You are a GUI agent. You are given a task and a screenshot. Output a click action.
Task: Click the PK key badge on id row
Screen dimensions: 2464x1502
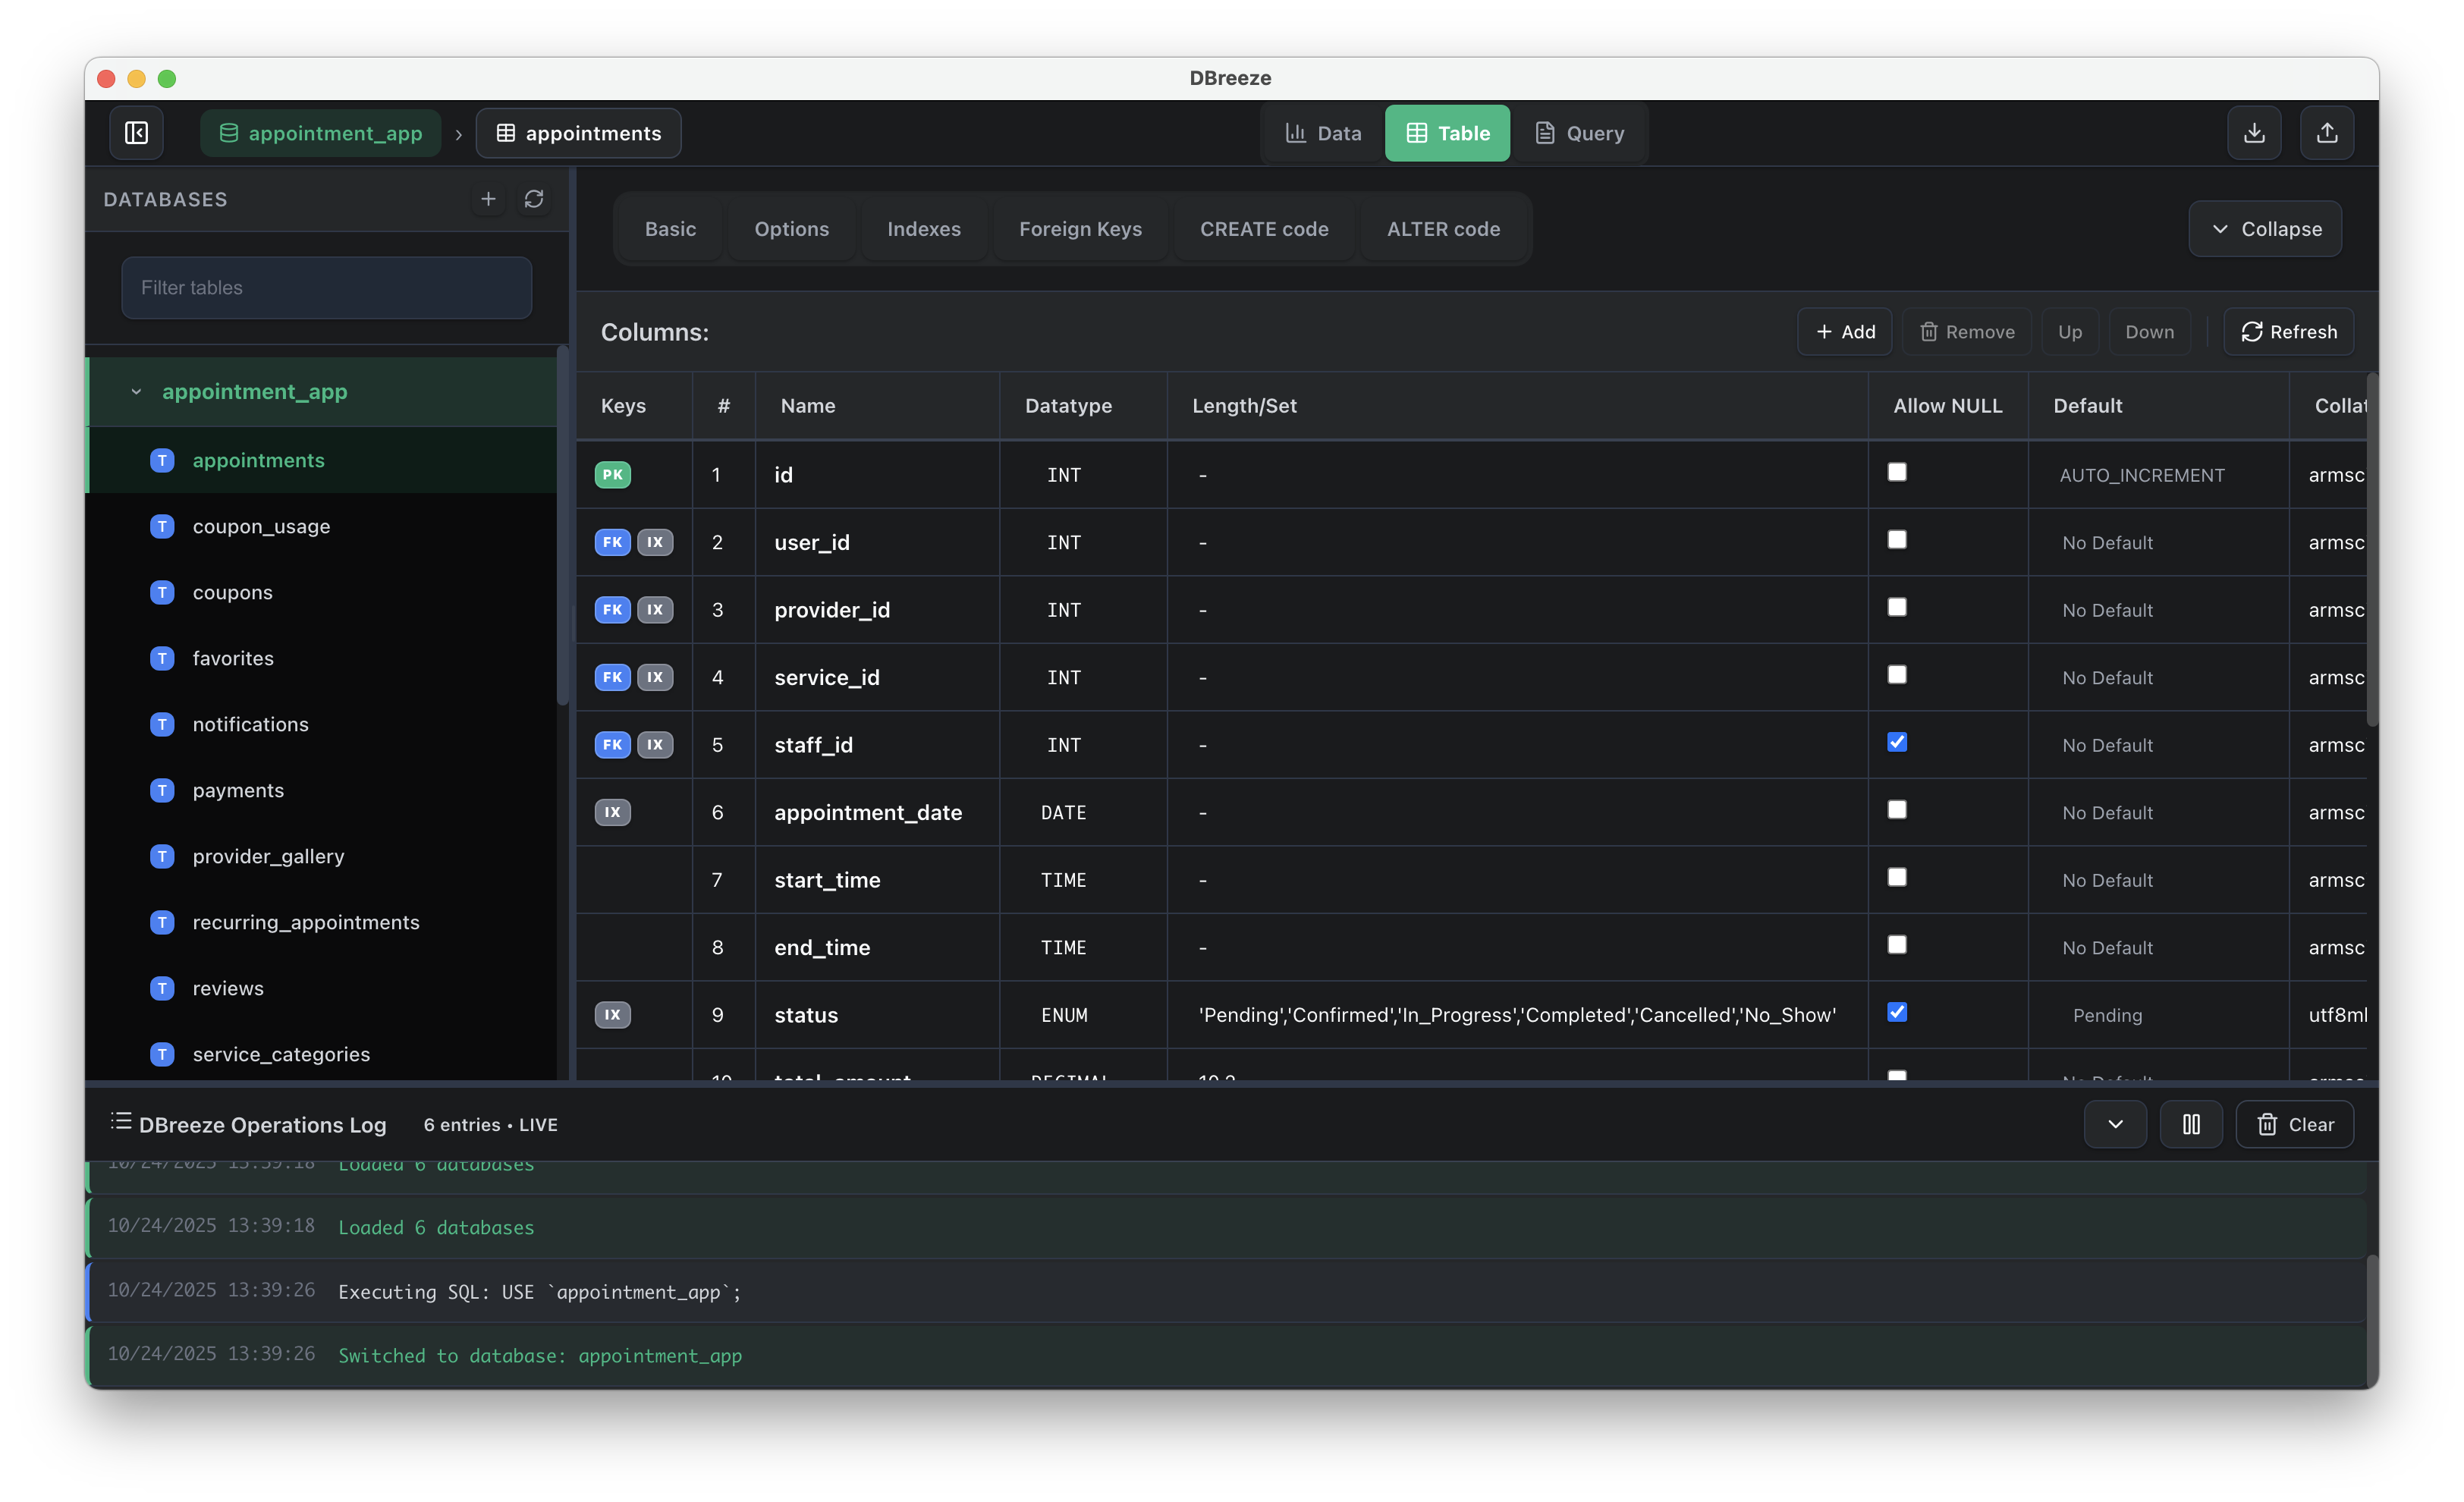click(x=612, y=475)
